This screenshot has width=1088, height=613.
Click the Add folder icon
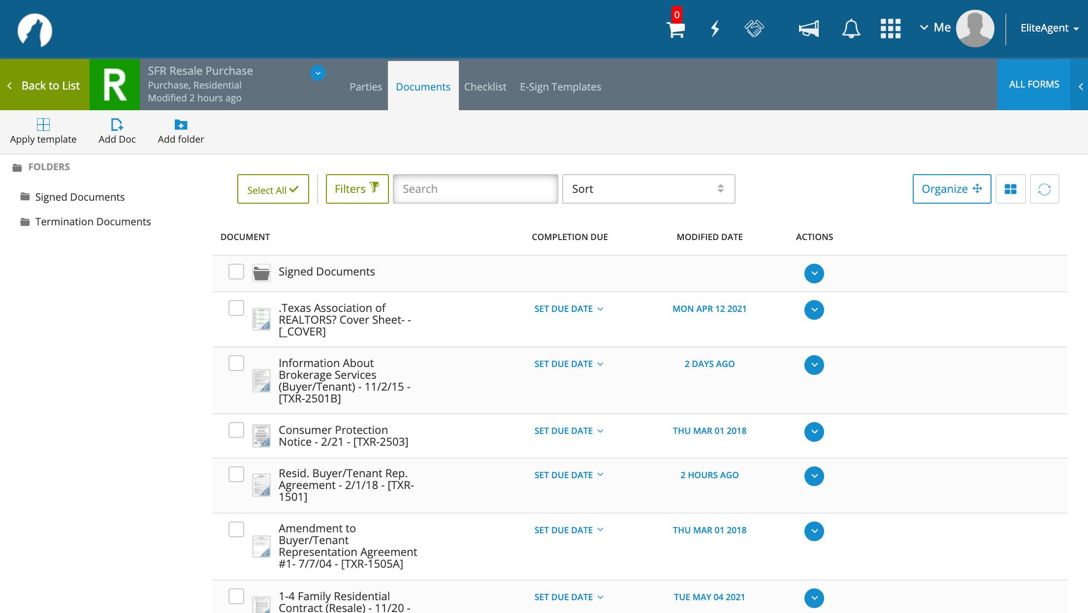181,124
